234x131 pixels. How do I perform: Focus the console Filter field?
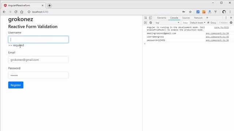tap(185, 23)
